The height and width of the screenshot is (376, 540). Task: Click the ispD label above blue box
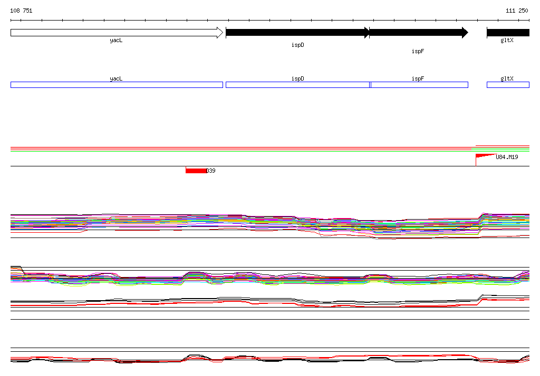pos(298,78)
